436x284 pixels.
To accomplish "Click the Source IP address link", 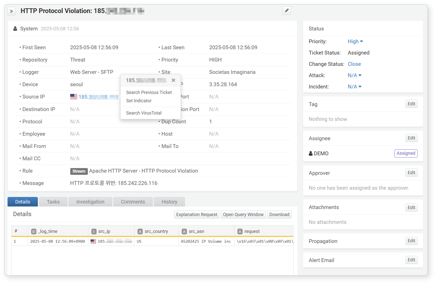I will pos(98,97).
